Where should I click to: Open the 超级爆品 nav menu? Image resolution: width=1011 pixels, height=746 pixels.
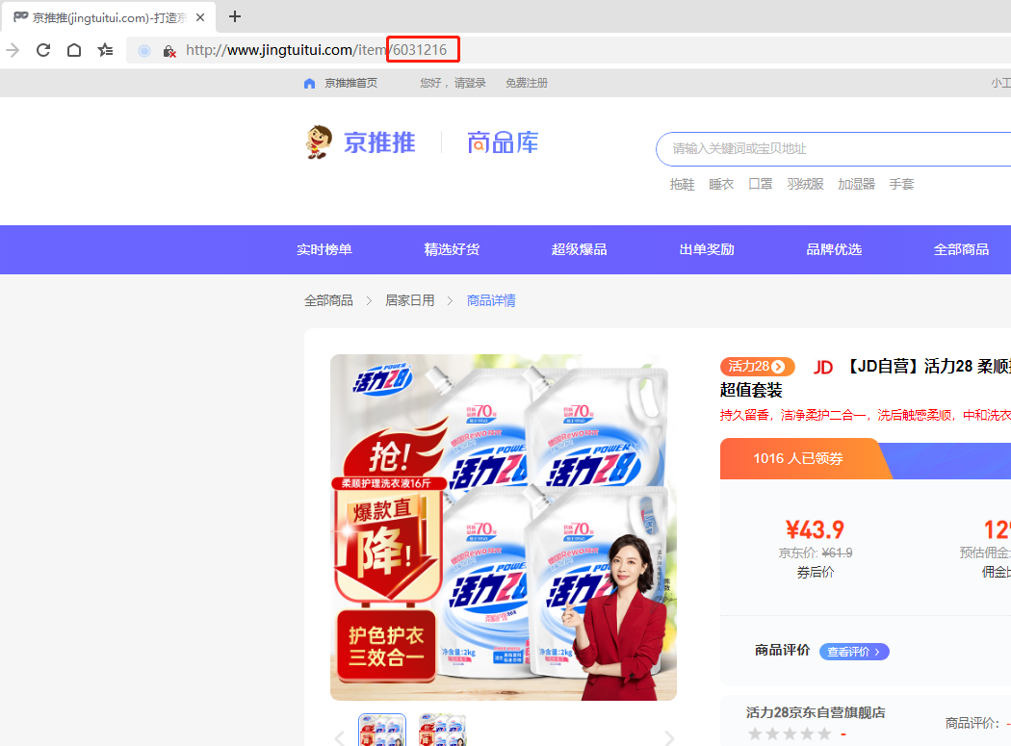point(579,249)
